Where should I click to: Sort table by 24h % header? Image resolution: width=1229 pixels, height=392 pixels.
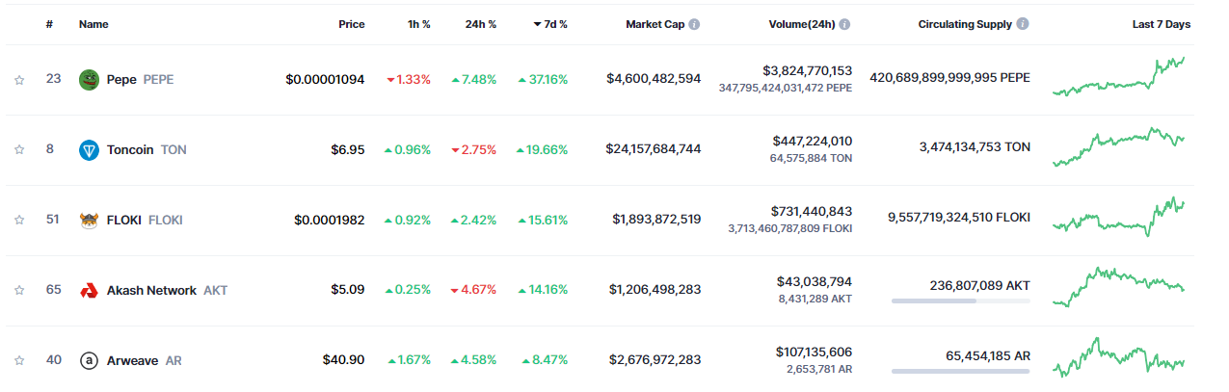click(x=480, y=24)
